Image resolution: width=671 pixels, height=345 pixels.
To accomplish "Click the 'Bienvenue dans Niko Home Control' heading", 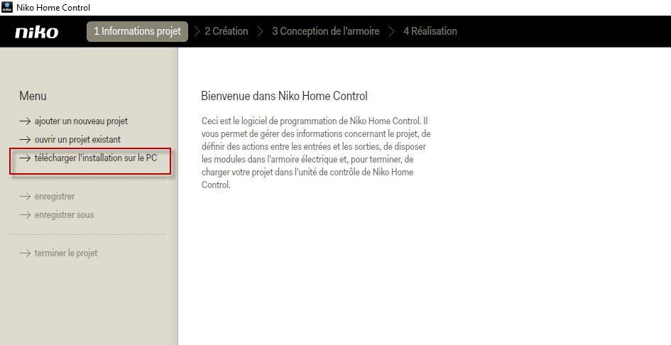I will [x=284, y=96].
